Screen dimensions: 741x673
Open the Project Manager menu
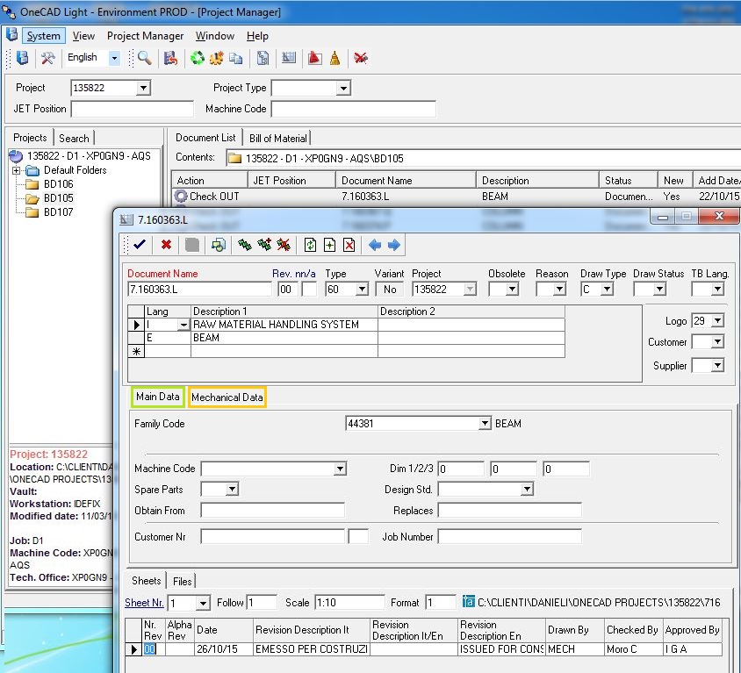coord(145,36)
